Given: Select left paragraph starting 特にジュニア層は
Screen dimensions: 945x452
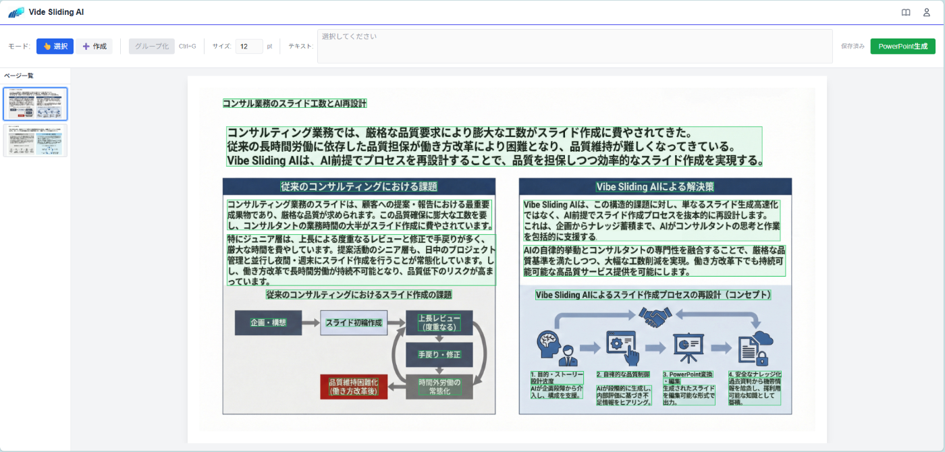Looking at the screenshot, I should coord(361,260).
